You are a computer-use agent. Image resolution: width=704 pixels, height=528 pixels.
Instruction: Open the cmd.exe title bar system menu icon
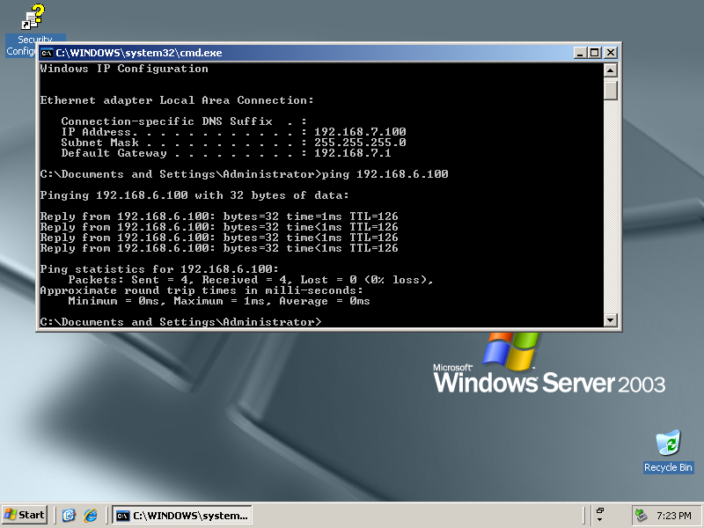click(x=48, y=53)
